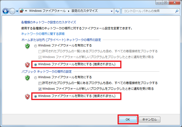Expand the address bar history dropdown
The width and height of the screenshot is (182, 127).
point(111,11)
